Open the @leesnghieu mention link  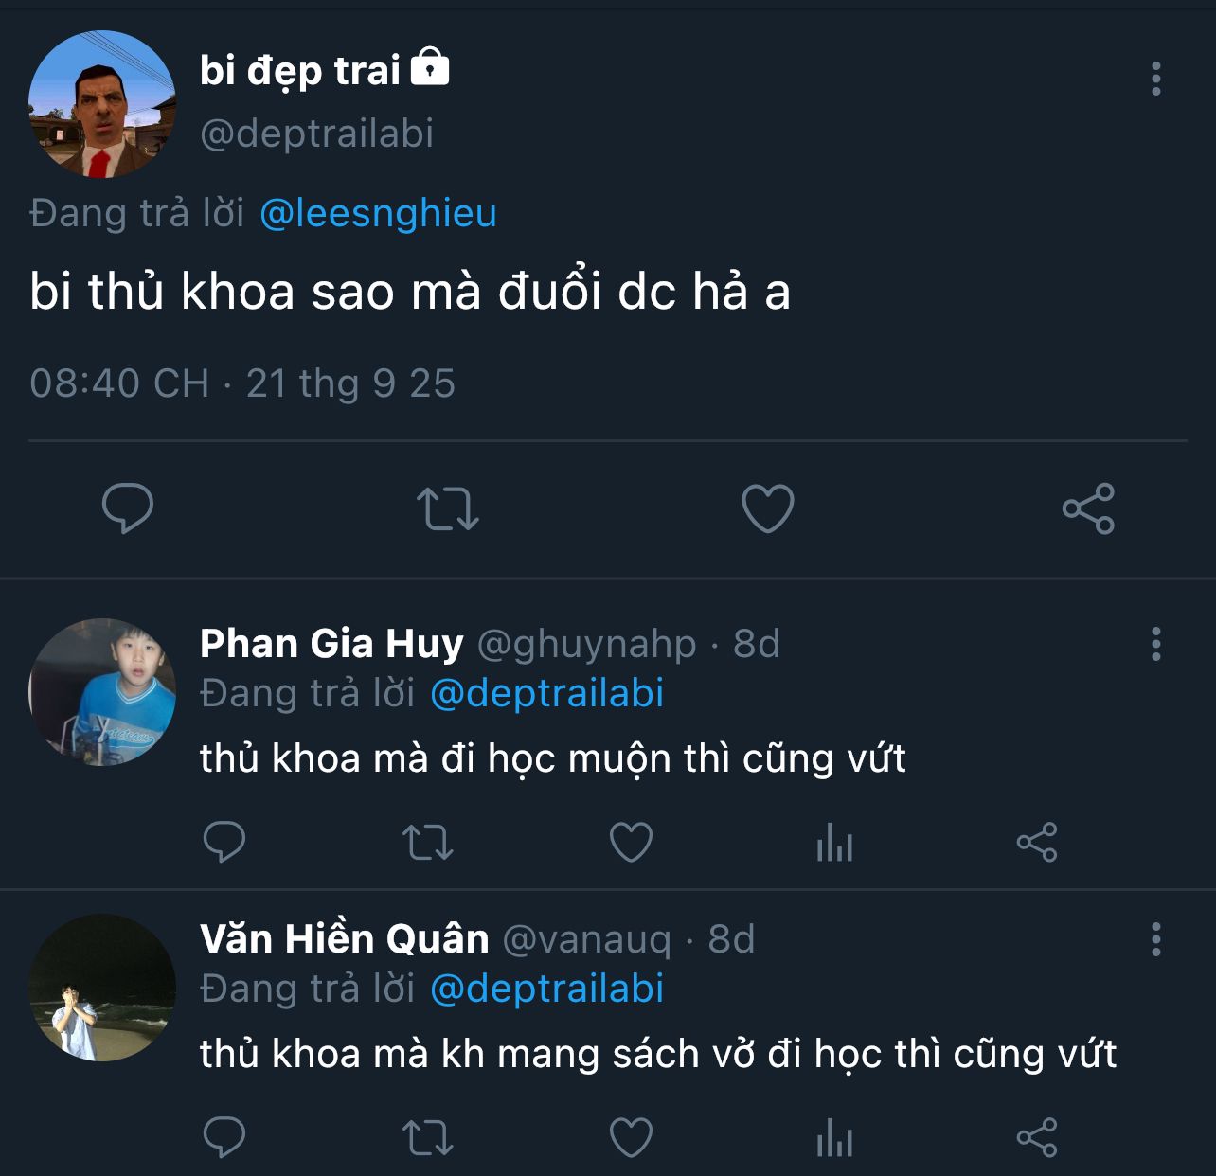click(378, 213)
